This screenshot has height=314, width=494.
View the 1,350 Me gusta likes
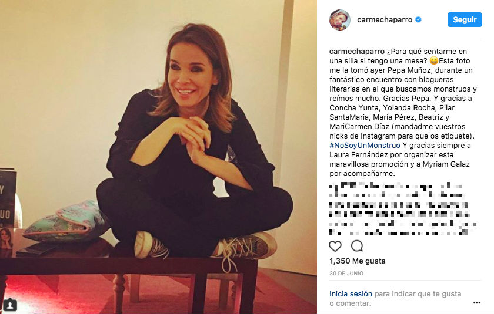click(358, 261)
